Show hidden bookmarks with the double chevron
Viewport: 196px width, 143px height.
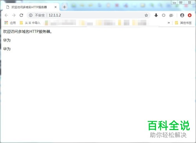(x=169, y=23)
